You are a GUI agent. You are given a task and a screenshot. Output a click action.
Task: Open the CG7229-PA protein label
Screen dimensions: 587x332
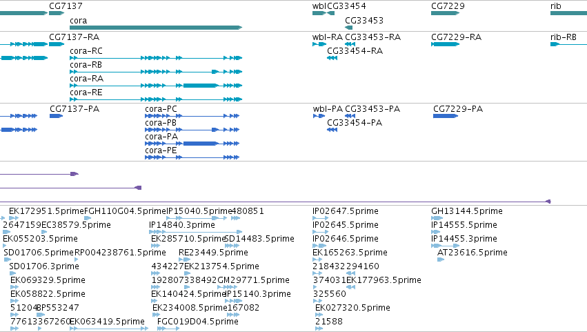coord(458,109)
